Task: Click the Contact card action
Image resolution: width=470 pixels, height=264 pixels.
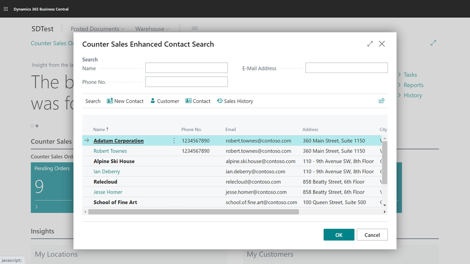Action: [x=198, y=101]
